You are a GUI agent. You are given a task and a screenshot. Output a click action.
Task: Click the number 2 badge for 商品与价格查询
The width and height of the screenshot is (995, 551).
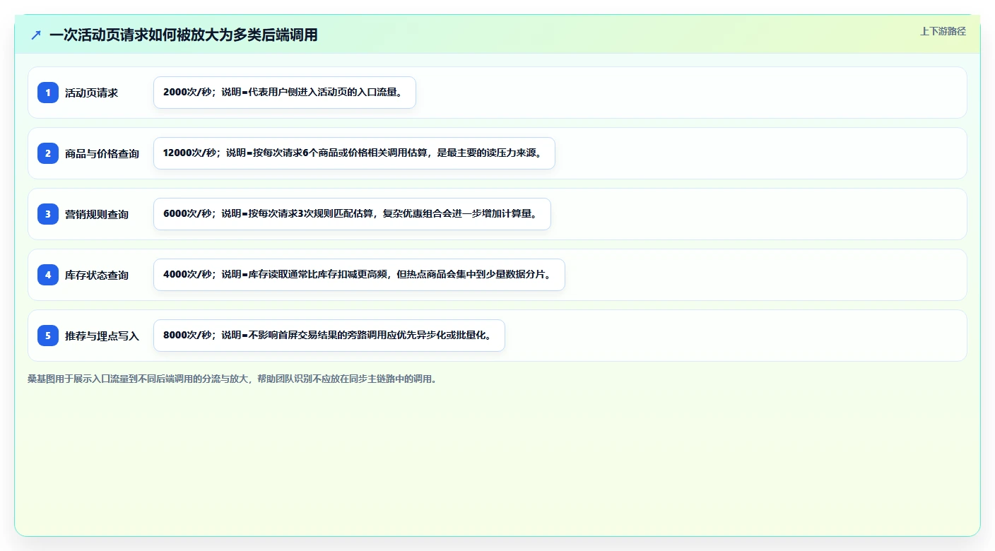pos(48,153)
